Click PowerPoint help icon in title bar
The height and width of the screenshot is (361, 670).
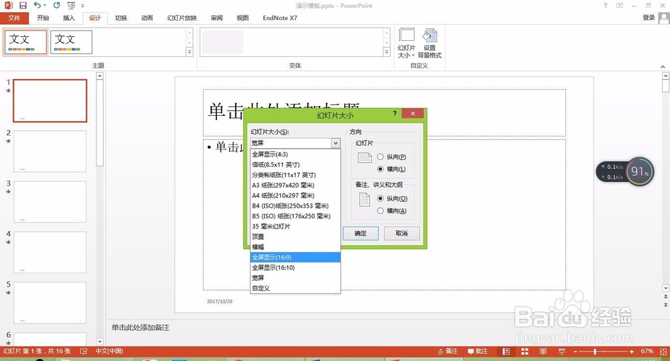(x=605, y=5)
